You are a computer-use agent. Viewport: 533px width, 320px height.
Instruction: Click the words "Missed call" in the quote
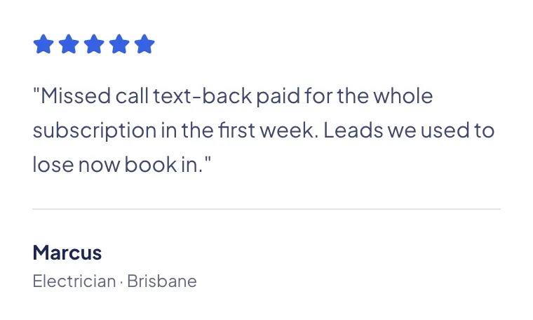pos(95,96)
